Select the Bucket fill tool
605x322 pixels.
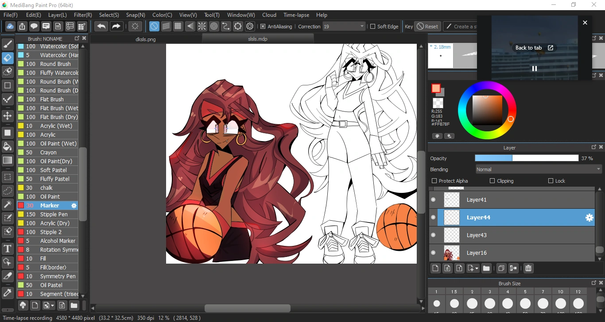point(7,146)
